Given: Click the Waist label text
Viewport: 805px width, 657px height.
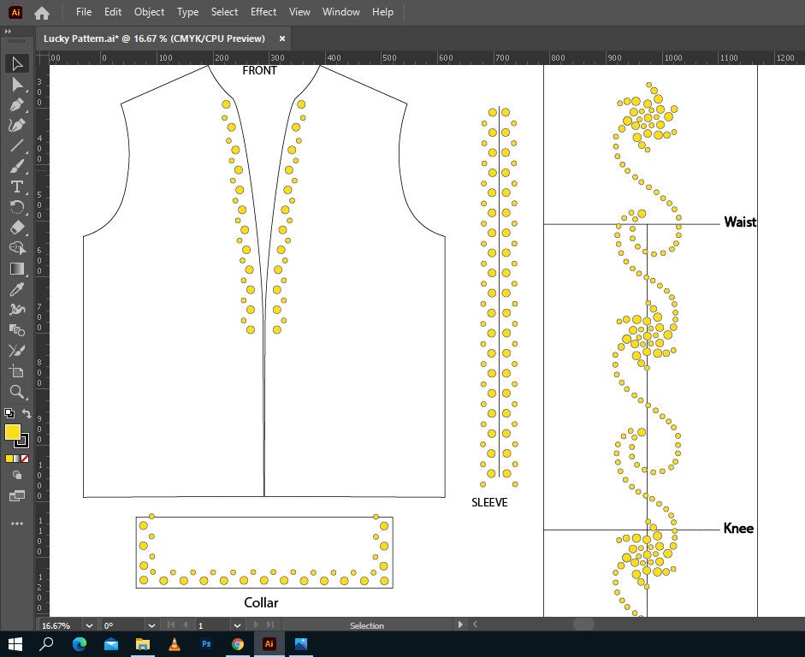Looking at the screenshot, I should (740, 222).
